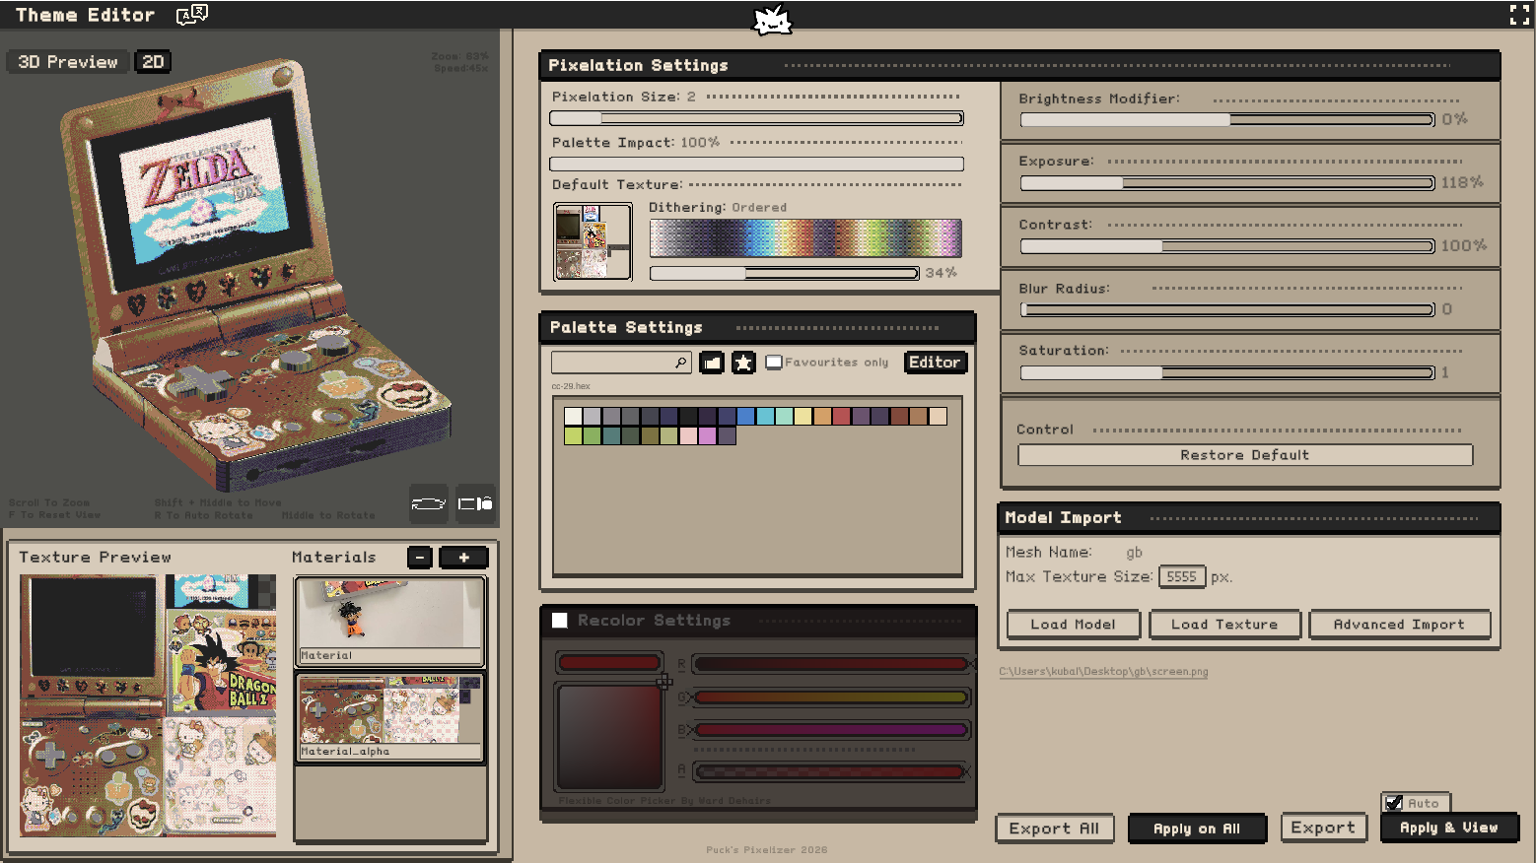Open Advanced Import

[1399, 625]
